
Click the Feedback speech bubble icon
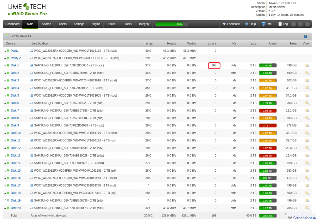(224, 24)
